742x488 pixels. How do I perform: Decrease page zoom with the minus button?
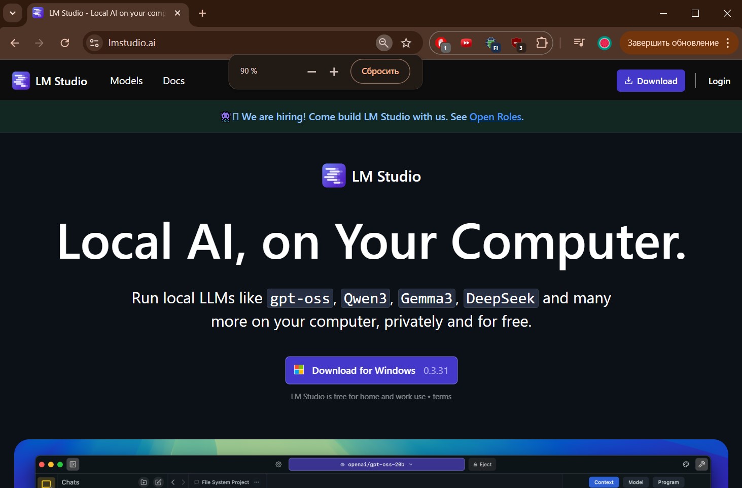(x=311, y=72)
